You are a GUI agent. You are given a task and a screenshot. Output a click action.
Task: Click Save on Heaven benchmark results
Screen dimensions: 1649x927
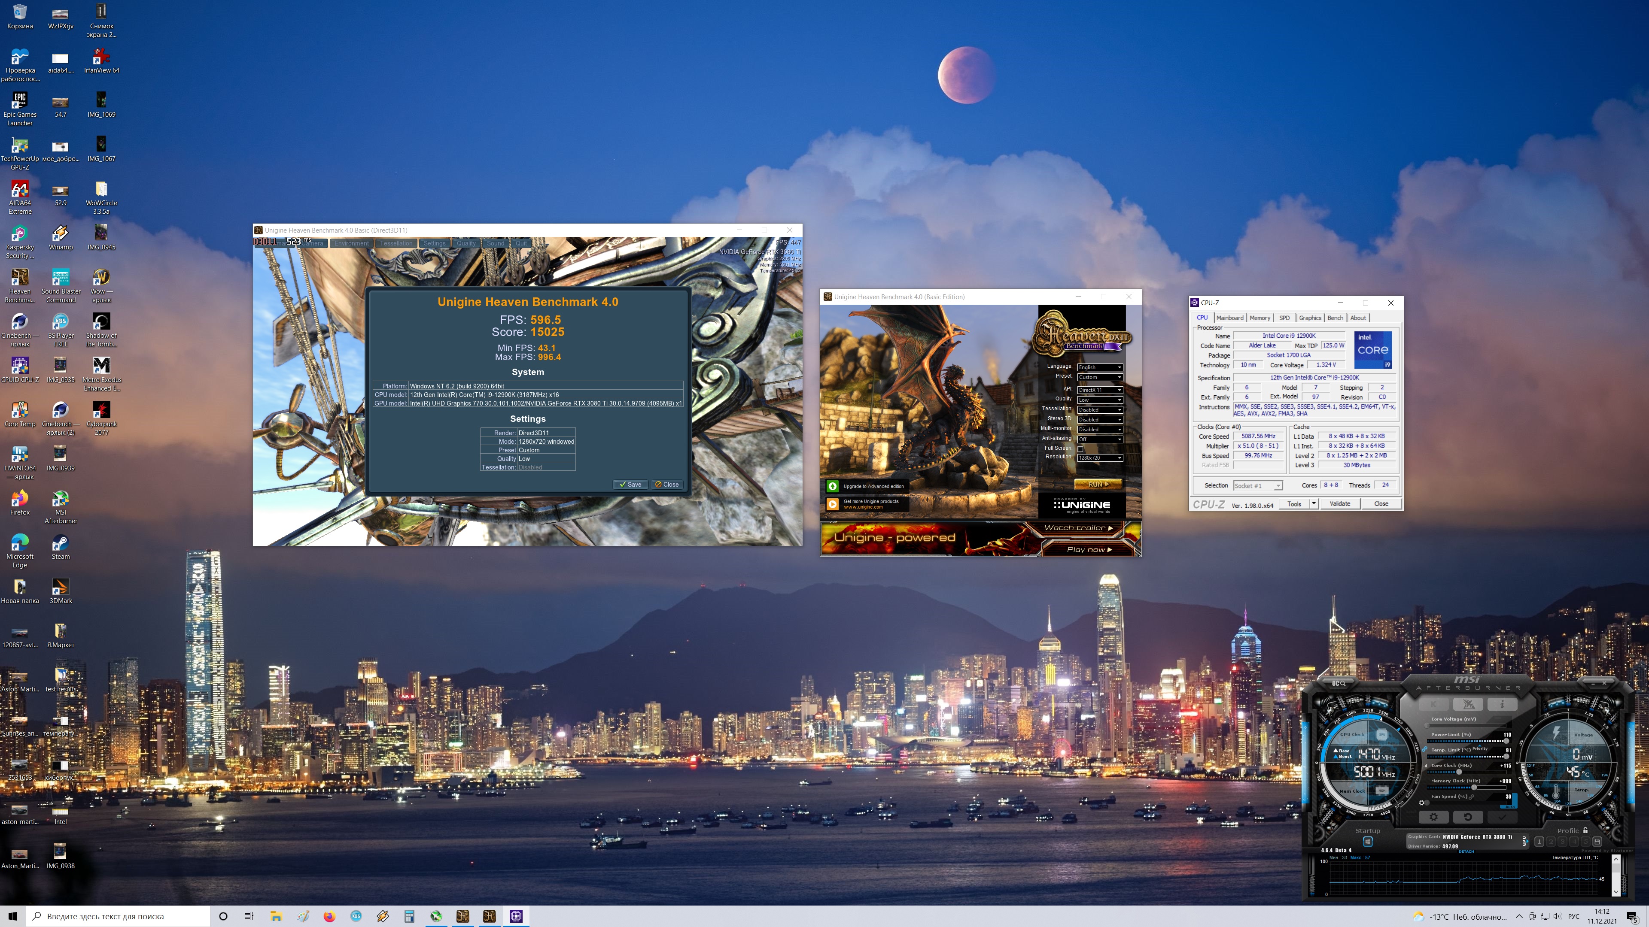point(630,484)
